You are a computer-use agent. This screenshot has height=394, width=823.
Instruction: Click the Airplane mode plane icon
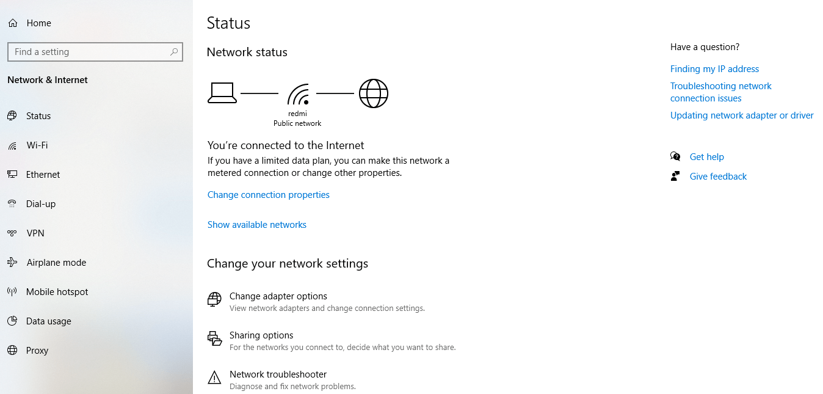tap(12, 263)
